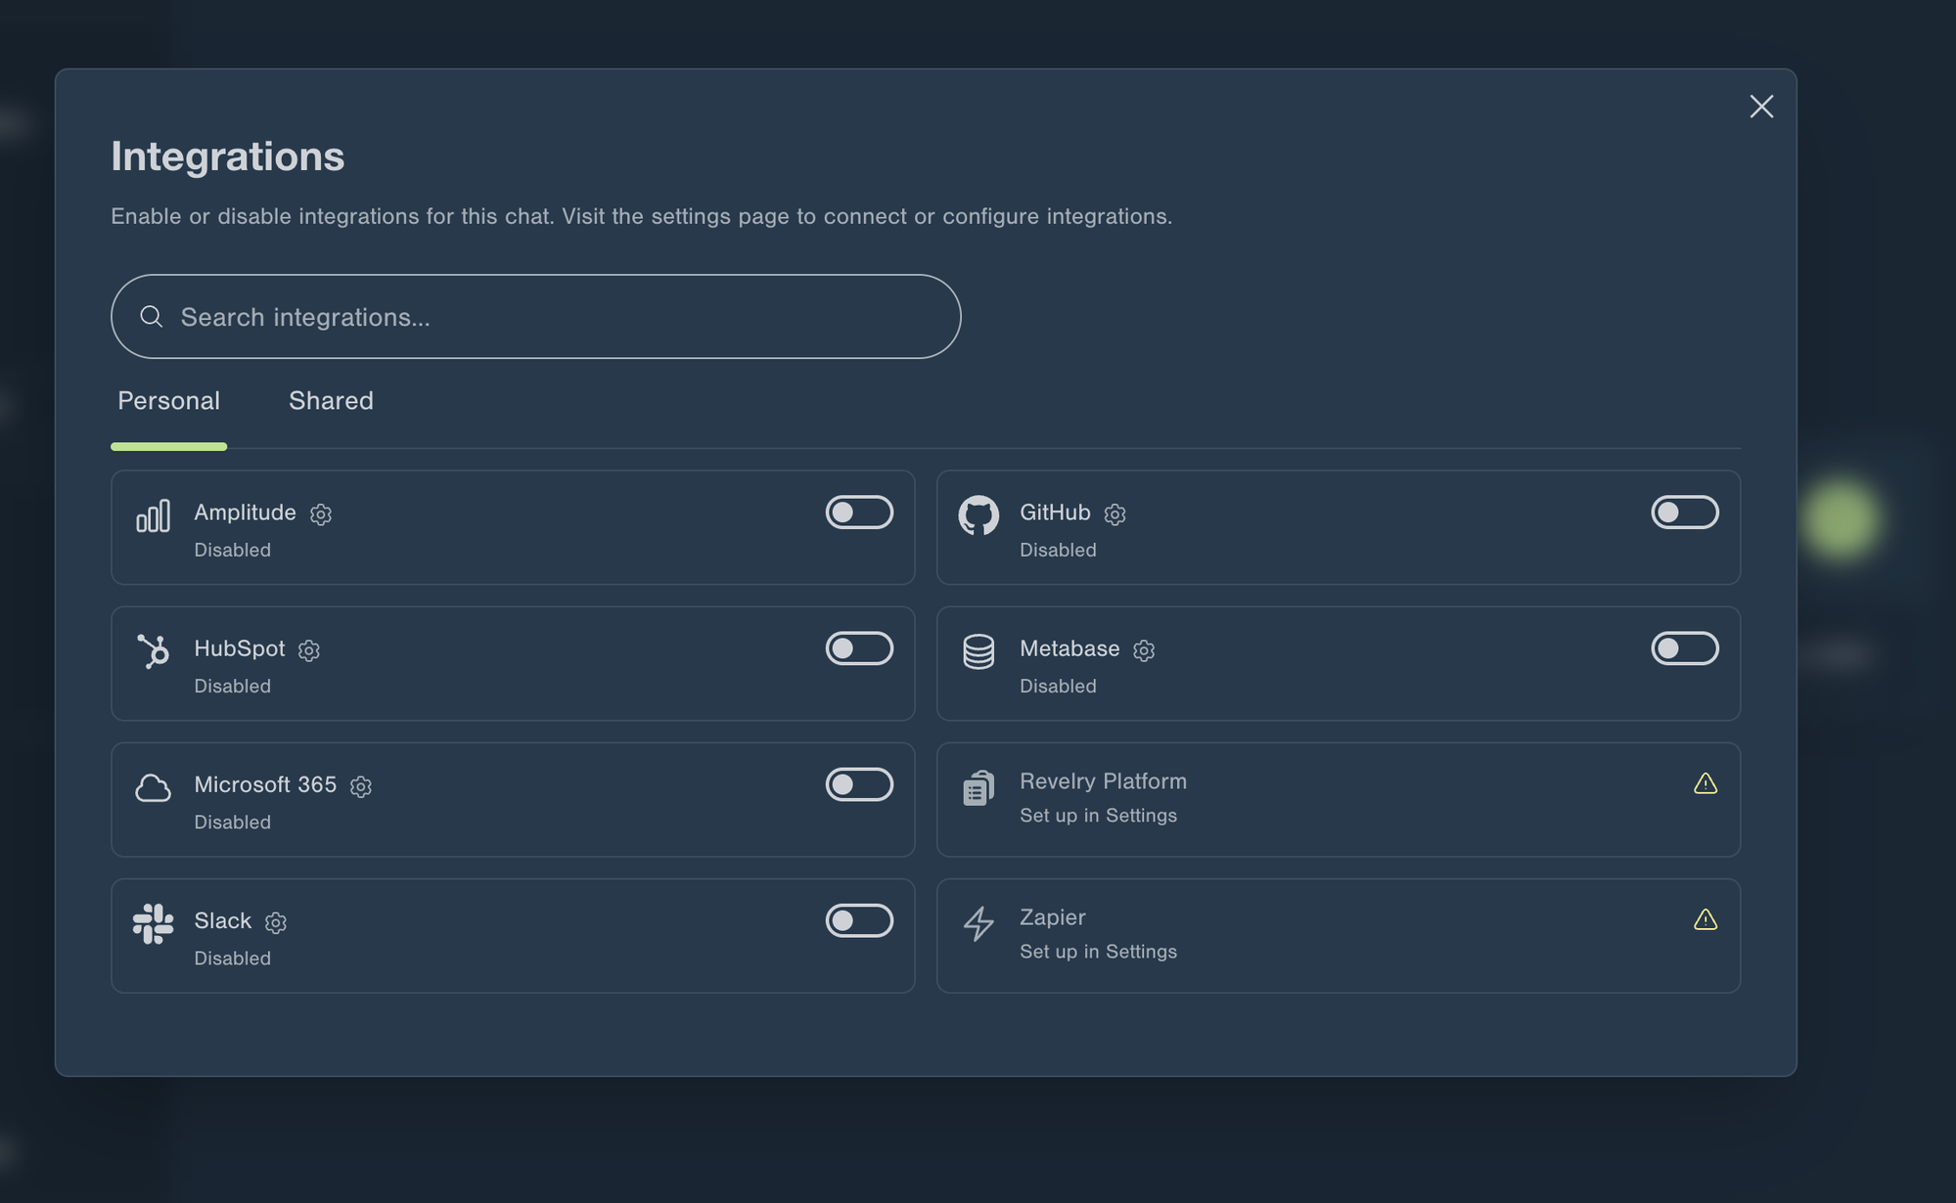Click the Integrations heading

pyautogui.click(x=227, y=156)
